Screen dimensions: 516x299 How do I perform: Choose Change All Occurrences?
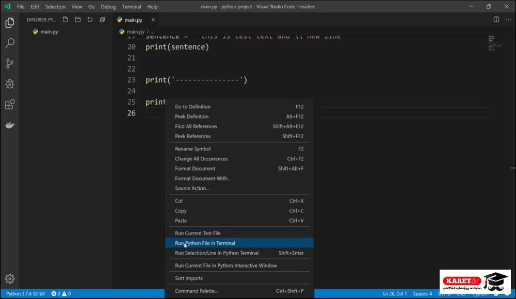[x=239, y=159]
